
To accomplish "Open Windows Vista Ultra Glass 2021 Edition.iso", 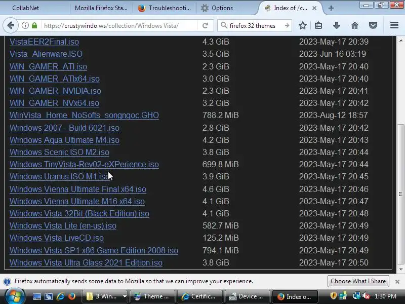I will pyautogui.click(x=86, y=262).
